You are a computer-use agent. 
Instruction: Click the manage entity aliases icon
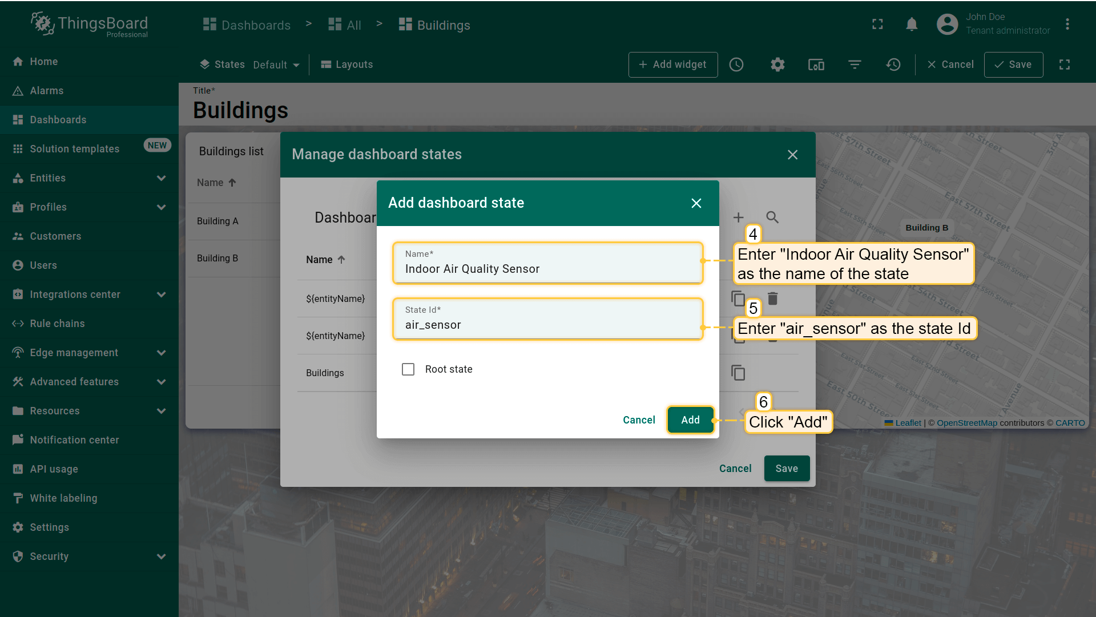[816, 64]
